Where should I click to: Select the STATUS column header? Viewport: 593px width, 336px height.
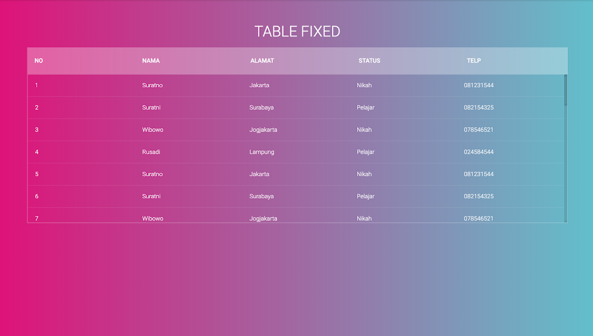tap(369, 61)
